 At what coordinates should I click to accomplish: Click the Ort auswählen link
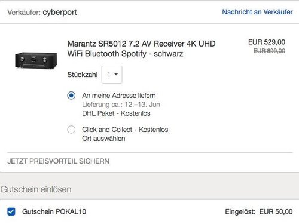103,139
